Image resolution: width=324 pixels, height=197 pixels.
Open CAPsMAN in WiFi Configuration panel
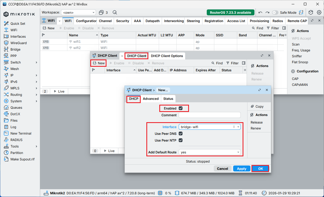click(x=300, y=85)
